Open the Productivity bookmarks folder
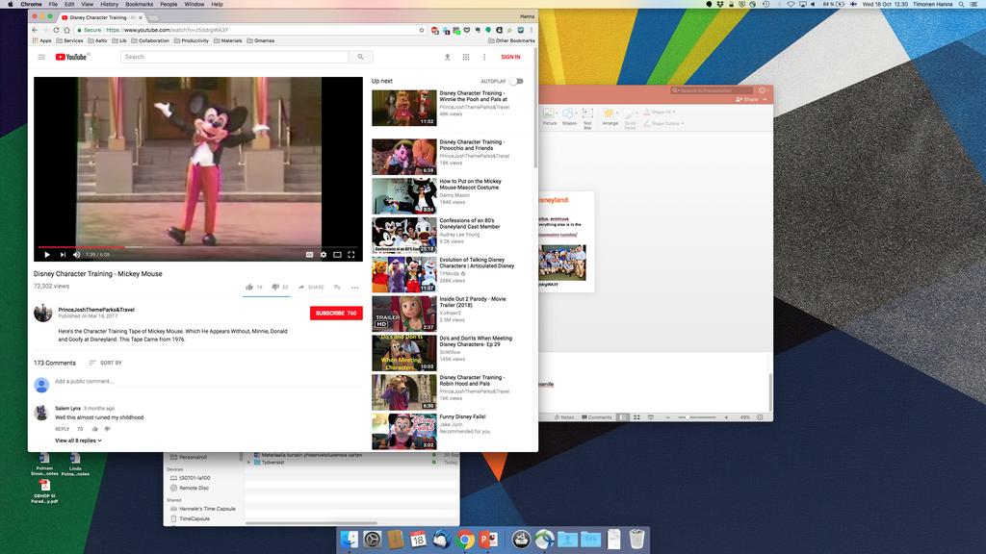Viewport: 986px width, 554px height. pyautogui.click(x=192, y=40)
